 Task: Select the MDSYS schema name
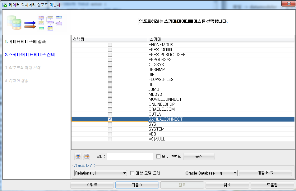155,95
